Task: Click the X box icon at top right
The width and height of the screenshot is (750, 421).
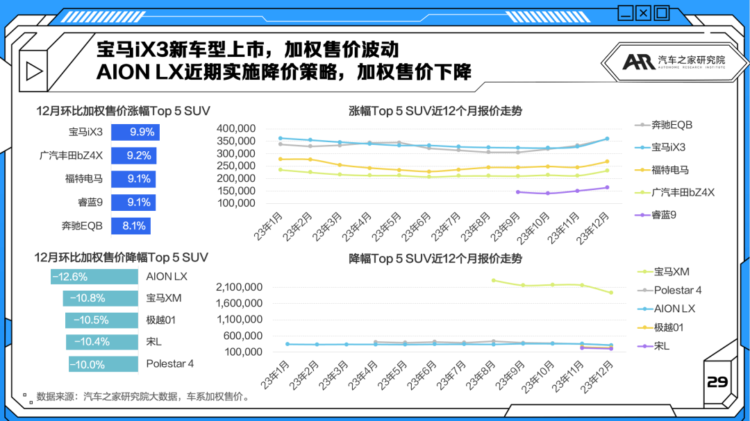Action: (644, 12)
